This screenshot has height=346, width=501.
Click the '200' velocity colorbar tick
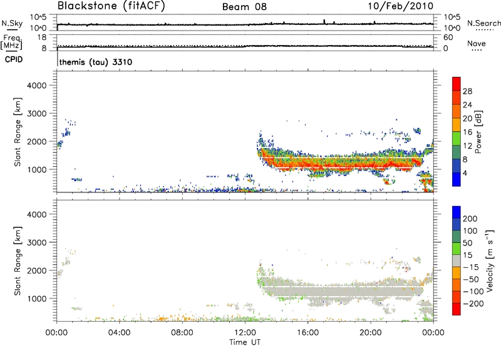tap(470, 219)
